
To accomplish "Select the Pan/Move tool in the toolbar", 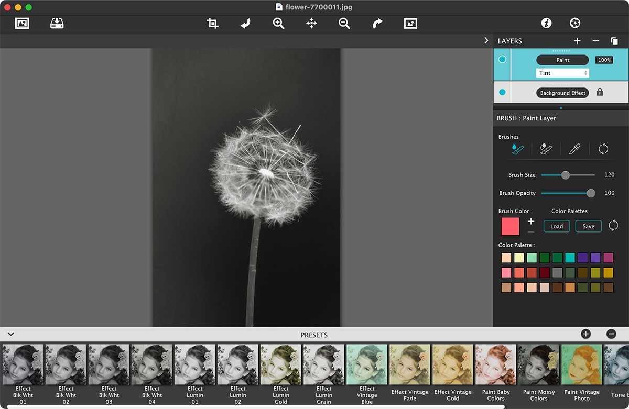I will [311, 23].
